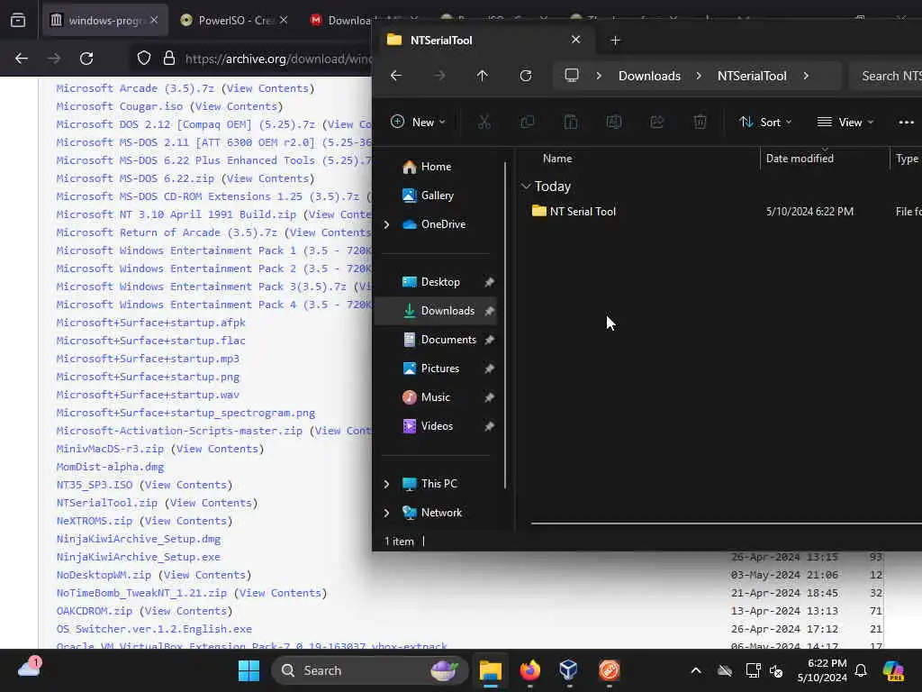Click the weather widget on the taskbar
This screenshot has height=692, width=922.
(29, 669)
